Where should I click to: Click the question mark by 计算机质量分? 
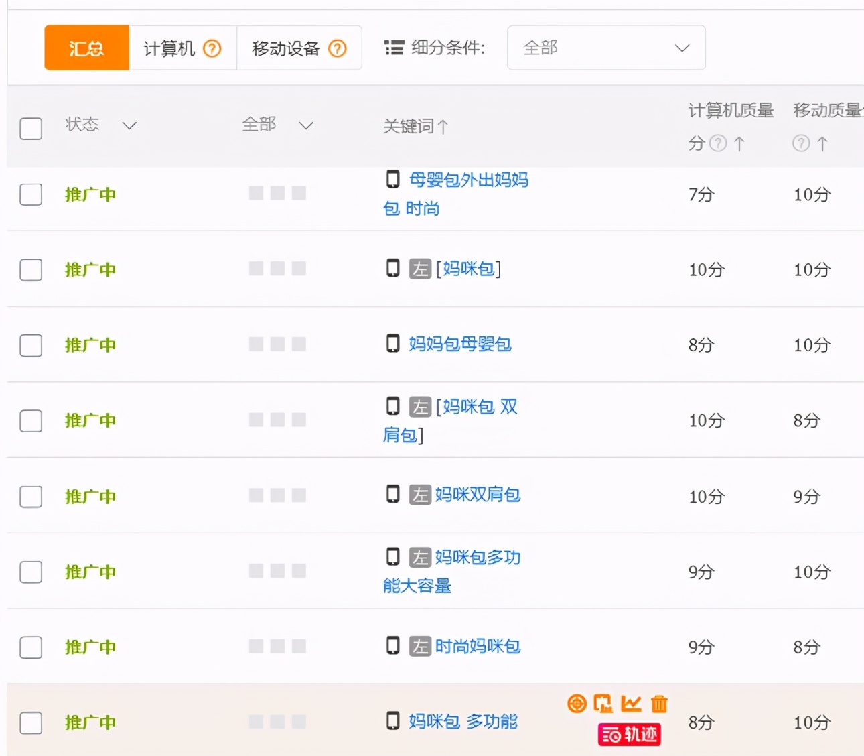(x=719, y=143)
